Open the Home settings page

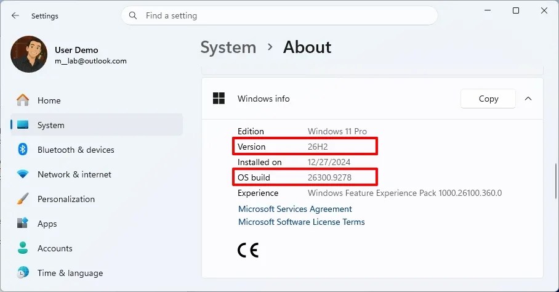(x=97, y=100)
